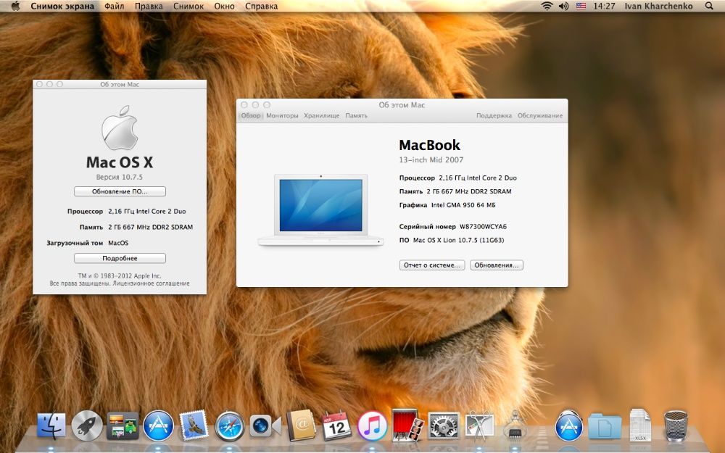
Task: Click the 13-inch Mid 2007 text
Action: tap(431, 160)
